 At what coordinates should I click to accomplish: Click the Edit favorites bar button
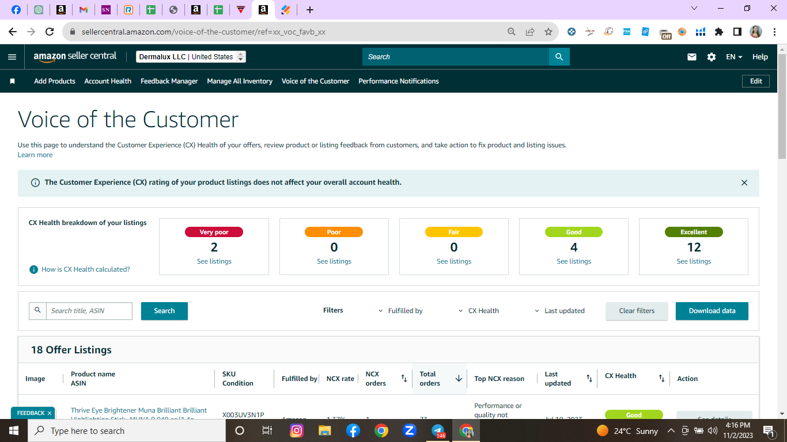pyautogui.click(x=756, y=81)
